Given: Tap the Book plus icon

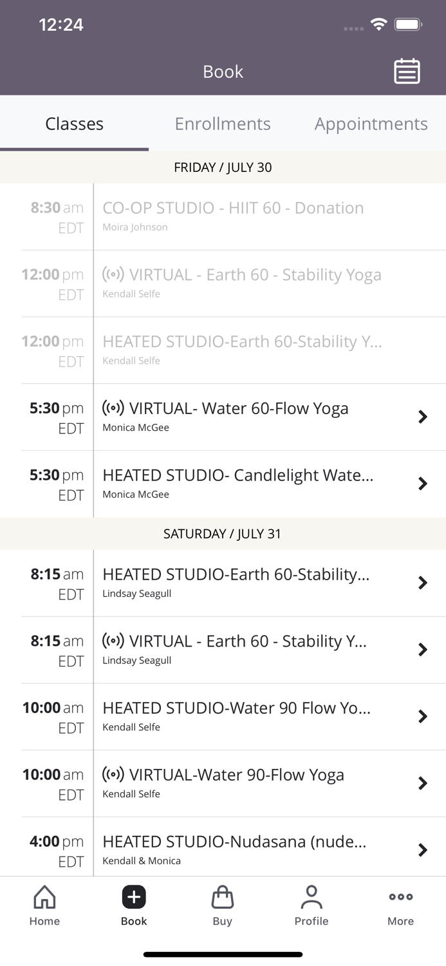Looking at the screenshot, I should (133, 896).
